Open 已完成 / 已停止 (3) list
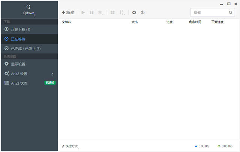 point(25,49)
